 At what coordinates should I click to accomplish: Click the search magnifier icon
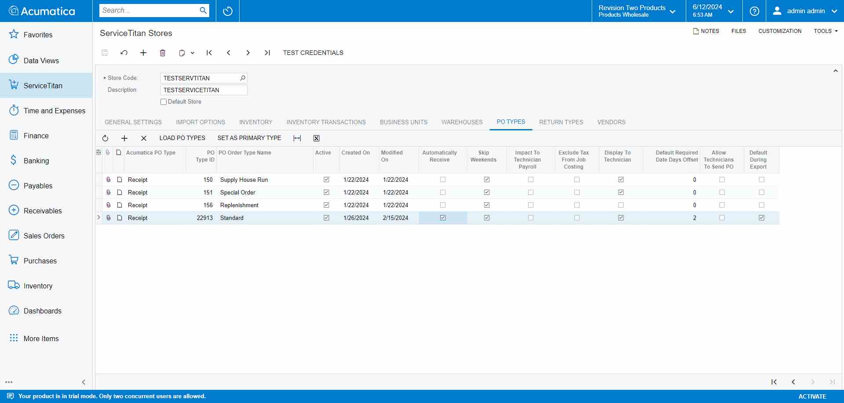[x=203, y=11]
